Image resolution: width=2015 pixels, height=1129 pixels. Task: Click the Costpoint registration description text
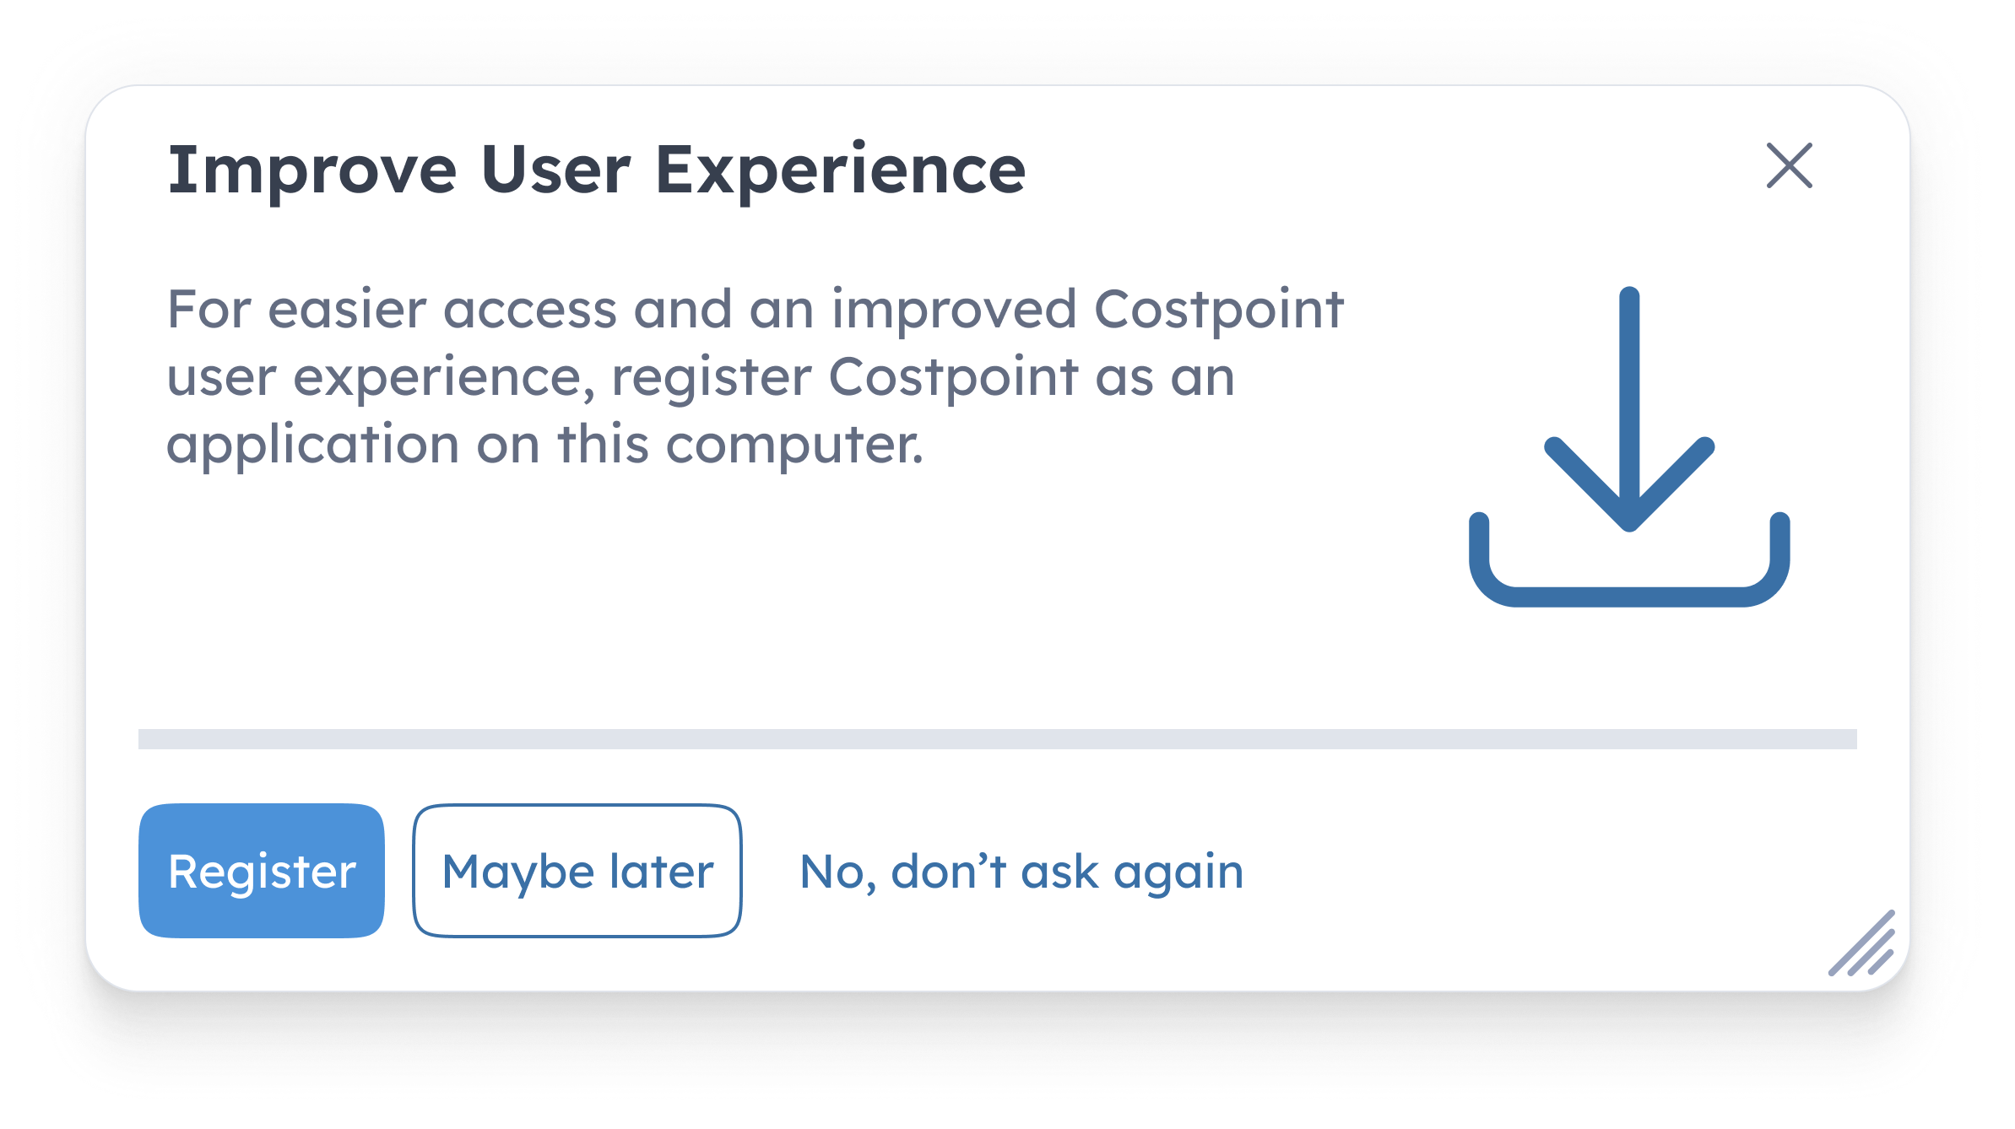(x=755, y=376)
